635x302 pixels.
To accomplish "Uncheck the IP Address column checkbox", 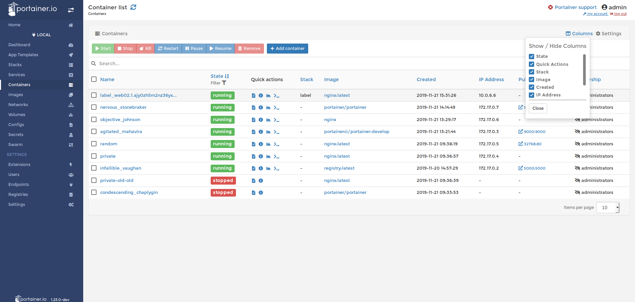I will pos(531,95).
